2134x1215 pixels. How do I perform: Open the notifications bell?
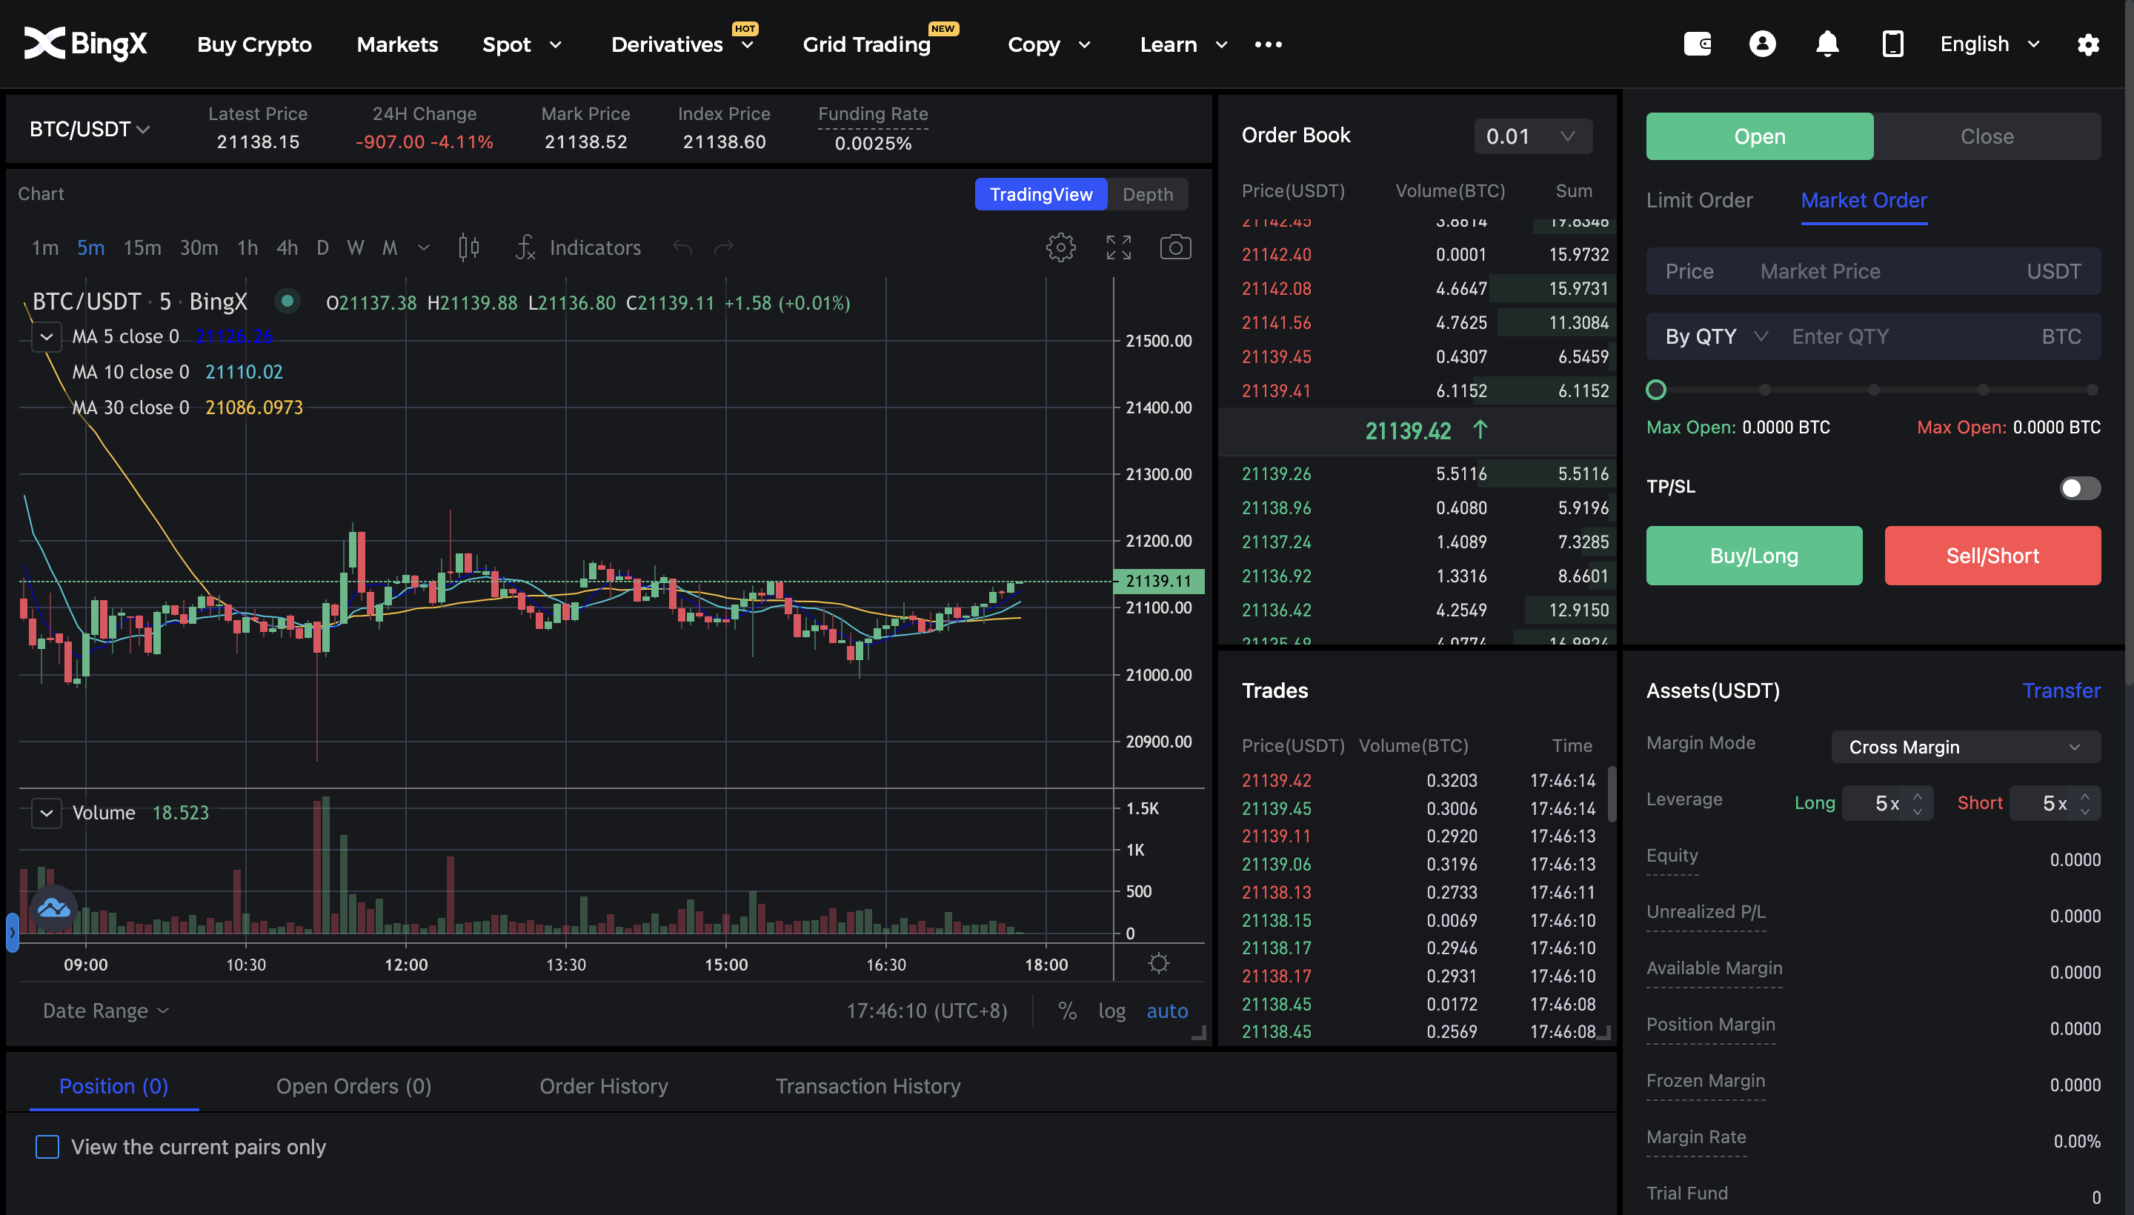point(1827,44)
